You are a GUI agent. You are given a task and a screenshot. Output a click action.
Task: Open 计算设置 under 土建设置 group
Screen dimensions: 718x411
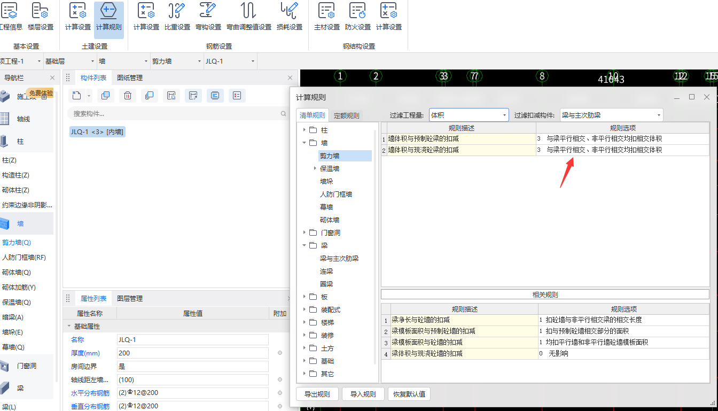click(x=78, y=17)
